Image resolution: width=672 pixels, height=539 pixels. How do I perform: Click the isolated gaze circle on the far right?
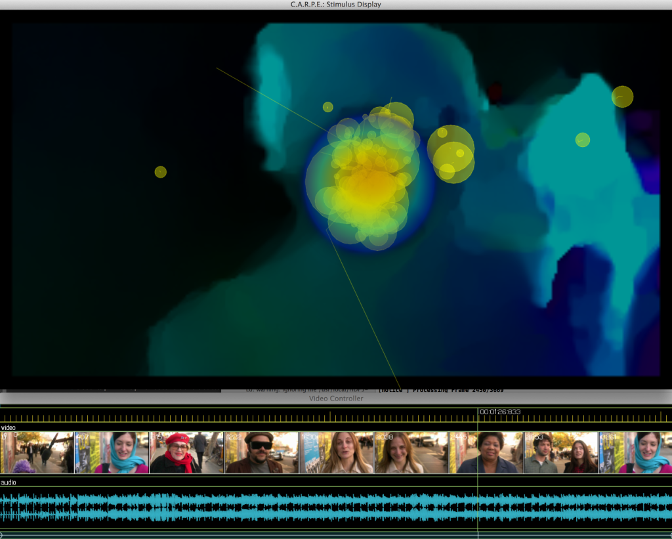tap(621, 97)
